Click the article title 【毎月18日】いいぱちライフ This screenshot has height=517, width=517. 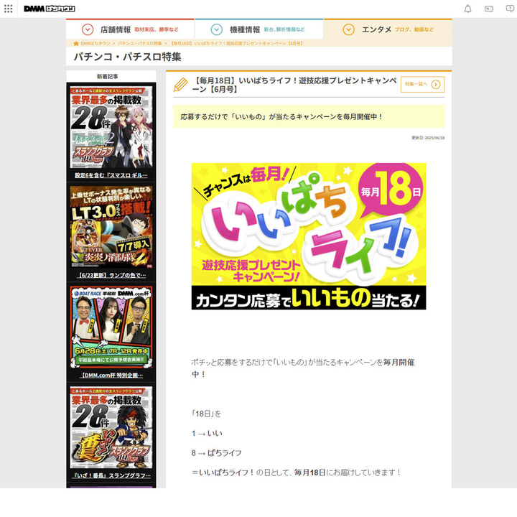pyautogui.click(x=294, y=85)
